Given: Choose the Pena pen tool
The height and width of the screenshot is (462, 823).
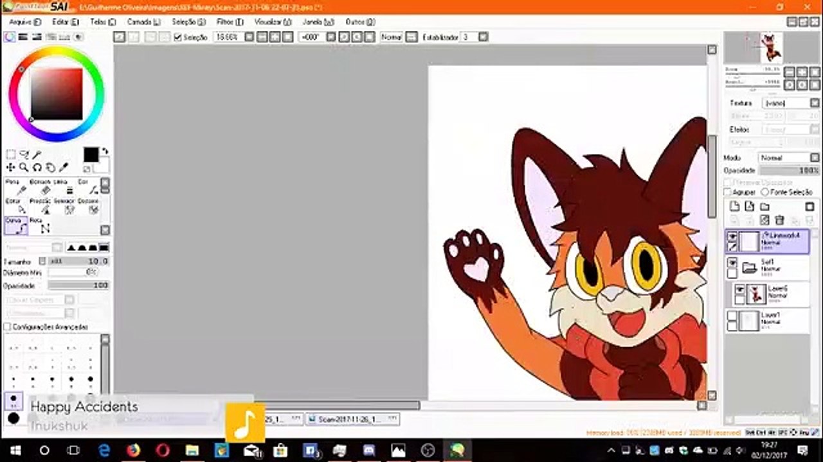Looking at the screenshot, I should (16, 187).
